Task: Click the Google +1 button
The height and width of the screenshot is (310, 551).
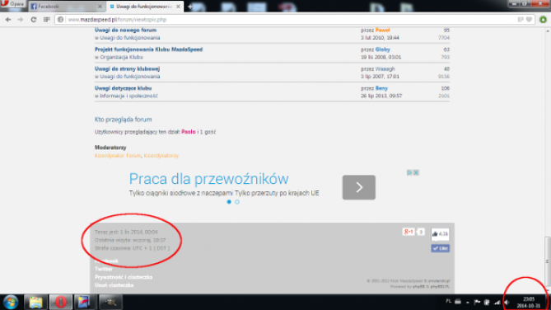Action: tap(409, 232)
